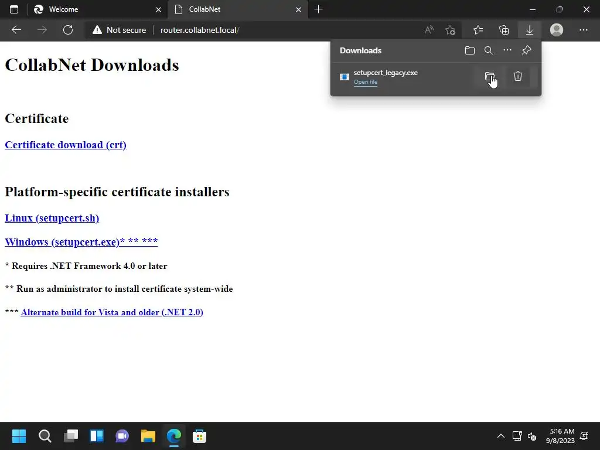
Task: Click the CollabNet Downloads heading
Action: 92,64
